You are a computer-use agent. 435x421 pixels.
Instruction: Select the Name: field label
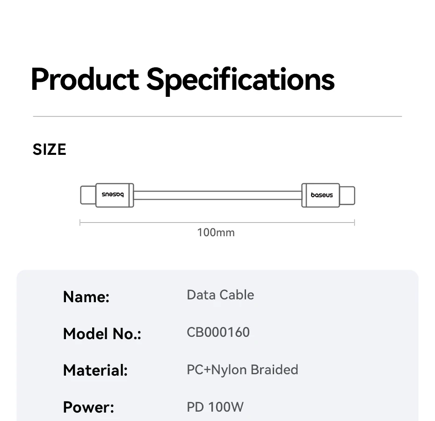[86, 297]
